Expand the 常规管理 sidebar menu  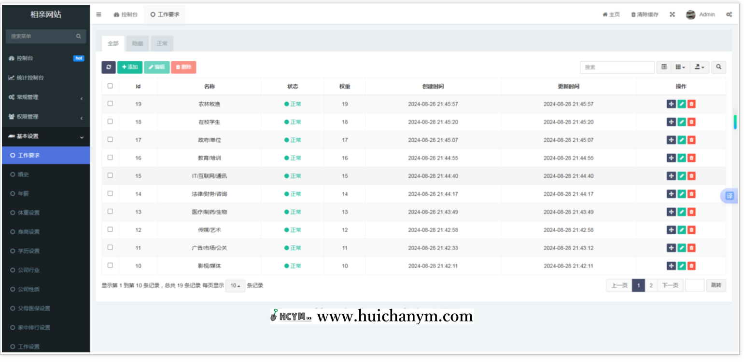46,97
